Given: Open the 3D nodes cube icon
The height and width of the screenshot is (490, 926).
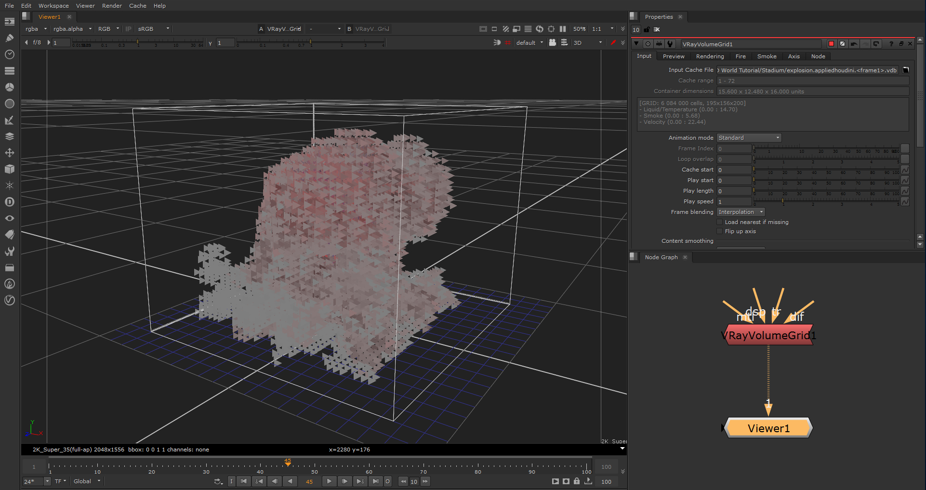Looking at the screenshot, I should pyautogui.click(x=9, y=169).
